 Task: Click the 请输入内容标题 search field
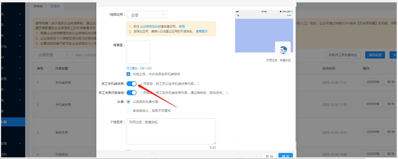pos(84,55)
